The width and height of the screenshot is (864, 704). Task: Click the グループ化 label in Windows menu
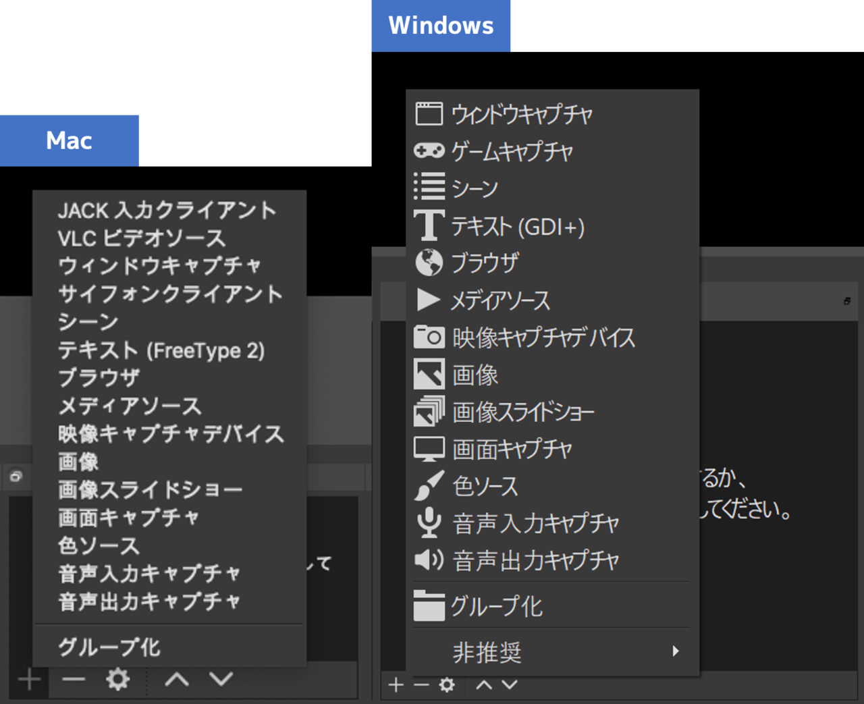[x=497, y=606]
